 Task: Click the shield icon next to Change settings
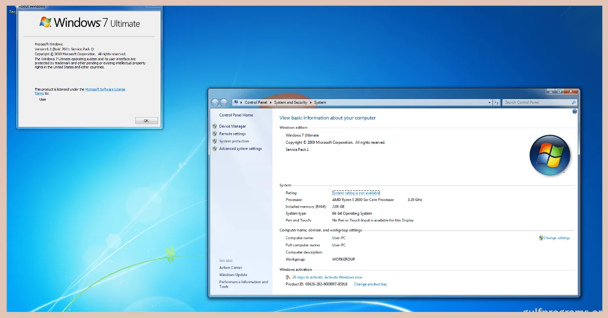pyautogui.click(x=541, y=237)
